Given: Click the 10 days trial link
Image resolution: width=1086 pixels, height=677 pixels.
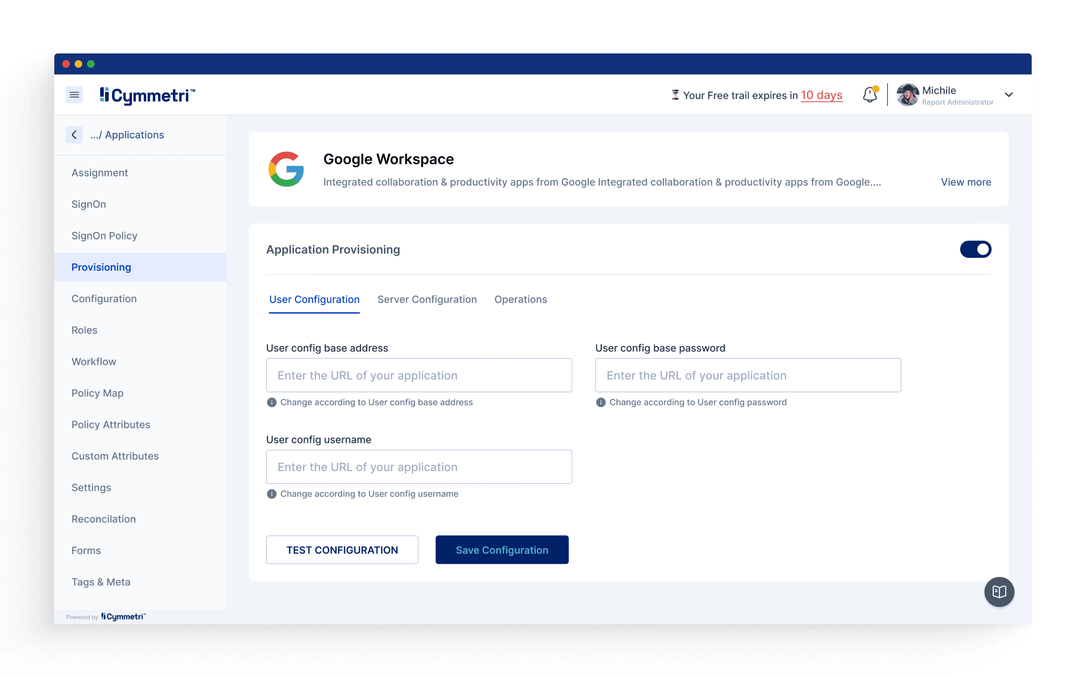Looking at the screenshot, I should pyautogui.click(x=821, y=95).
